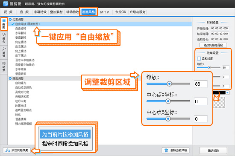Open the 字幕特效 tab

40,12
